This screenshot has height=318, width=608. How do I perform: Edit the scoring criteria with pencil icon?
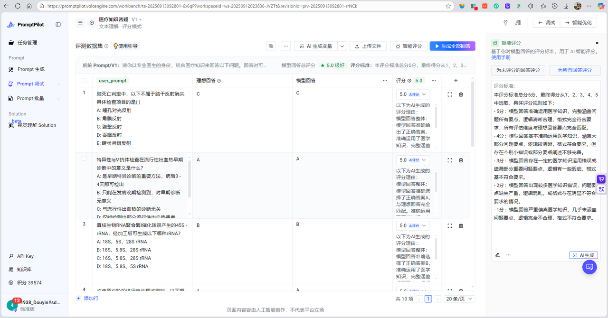[x=497, y=255]
